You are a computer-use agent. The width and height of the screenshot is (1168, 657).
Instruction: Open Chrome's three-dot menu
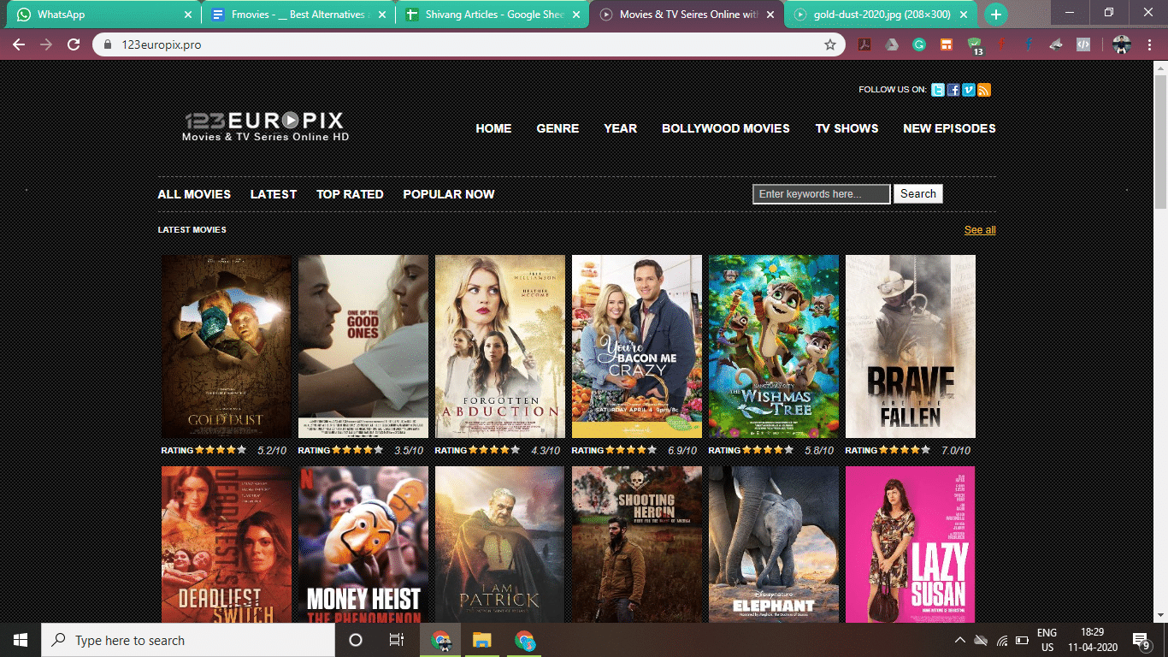pos(1148,44)
